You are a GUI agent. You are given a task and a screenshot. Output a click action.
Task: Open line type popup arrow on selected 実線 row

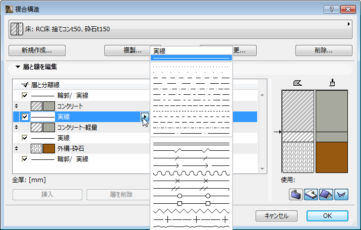tap(145, 117)
